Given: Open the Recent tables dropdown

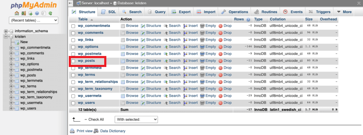Looking at the screenshot, I should pos(33,20).
